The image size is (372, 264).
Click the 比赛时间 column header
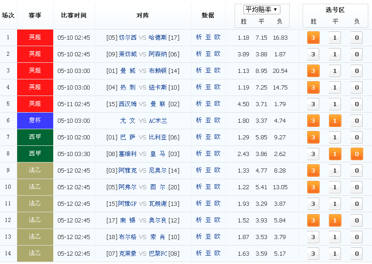(74, 15)
